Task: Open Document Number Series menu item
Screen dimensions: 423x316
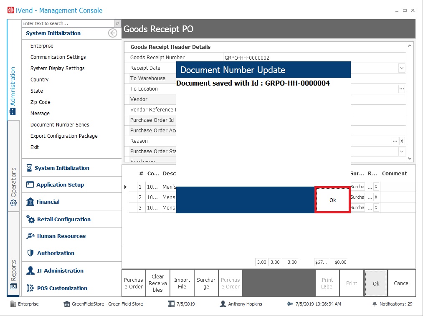Action: pyautogui.click(x=60, y=124)
